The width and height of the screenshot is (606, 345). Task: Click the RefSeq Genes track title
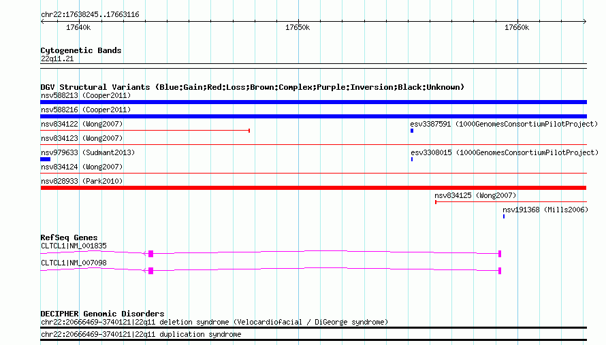[69, 237]
